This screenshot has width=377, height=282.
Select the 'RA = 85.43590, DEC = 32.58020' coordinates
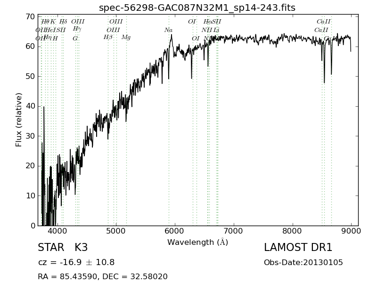pyautogui.click(x=103, y=276)
